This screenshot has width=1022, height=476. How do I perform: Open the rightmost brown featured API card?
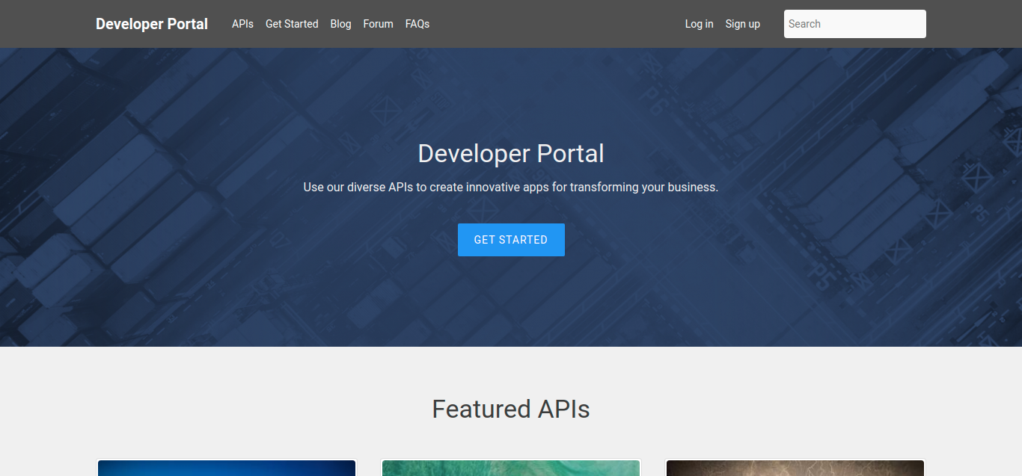[x=795, y=468]
